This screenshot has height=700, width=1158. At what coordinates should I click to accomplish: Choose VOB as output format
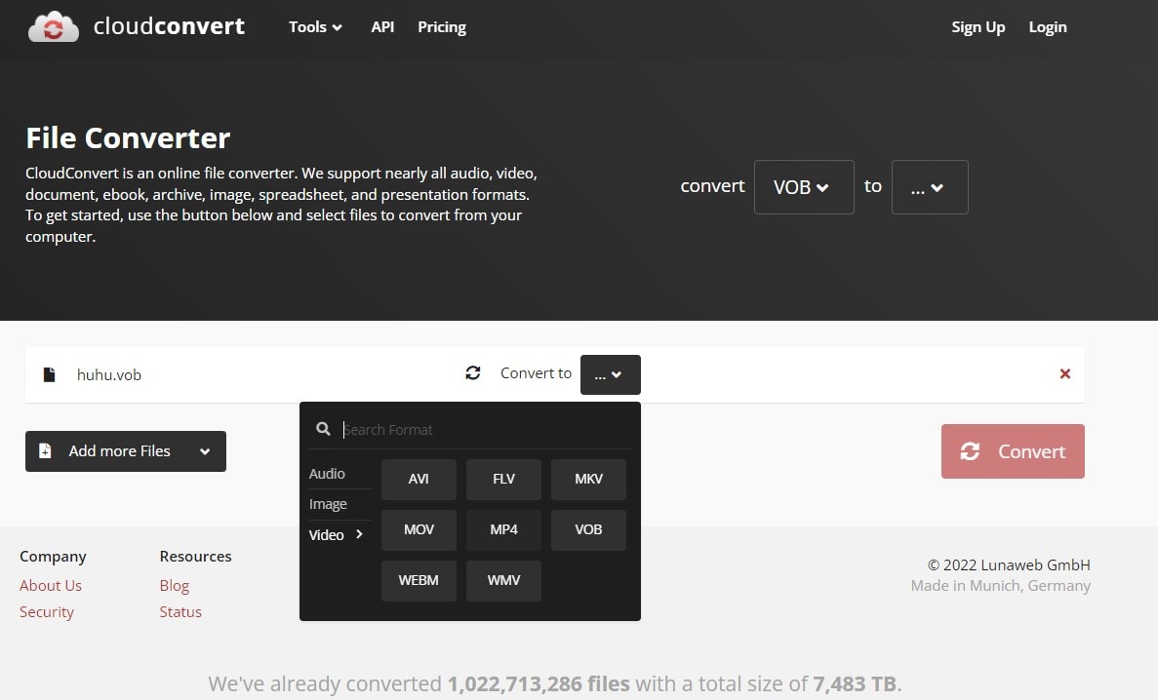[588, 530]
